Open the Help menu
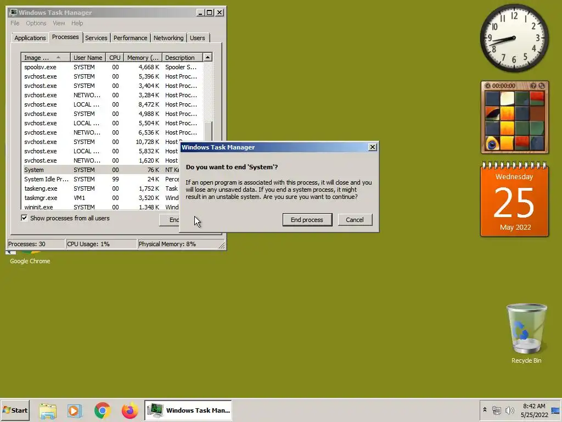The height and width of the screenshot is (422, 562). click(77, 23)
